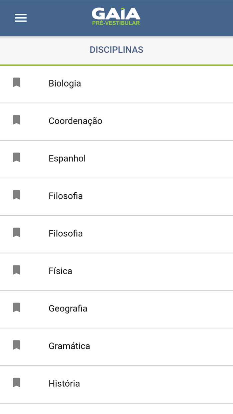Click the Biologia bookmark icon
Screen dimensions: 233x414
(x=17, y=83)
